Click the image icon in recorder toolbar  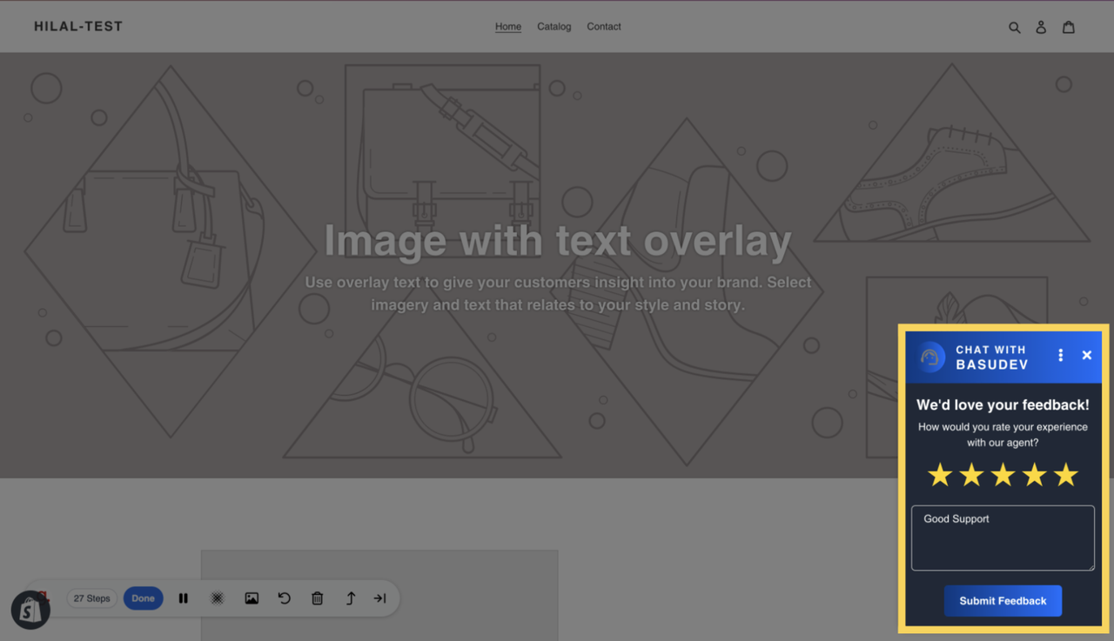252,598
